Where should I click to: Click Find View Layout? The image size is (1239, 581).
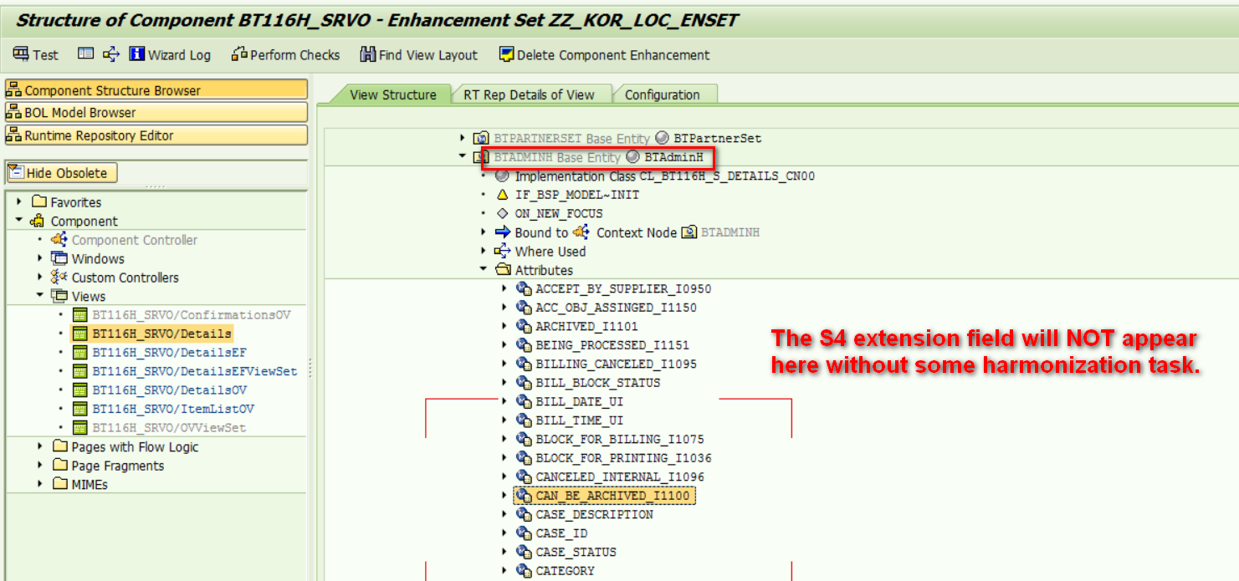(419, 54)
